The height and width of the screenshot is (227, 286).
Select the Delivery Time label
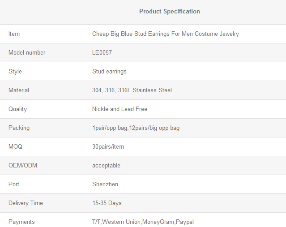pos(26,203)
